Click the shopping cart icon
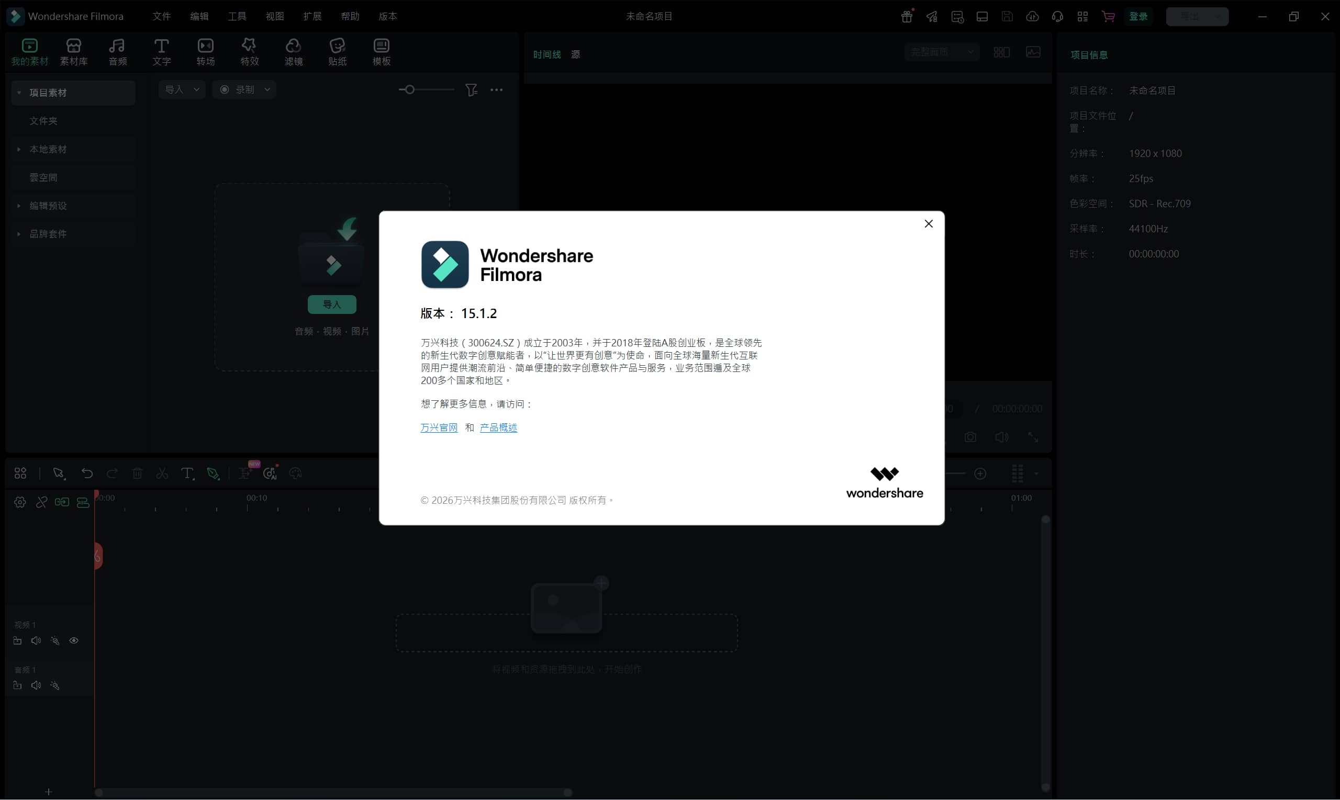Viewport: 1340px width, 800px height. pyautogui.click(x=1108, y=16)
